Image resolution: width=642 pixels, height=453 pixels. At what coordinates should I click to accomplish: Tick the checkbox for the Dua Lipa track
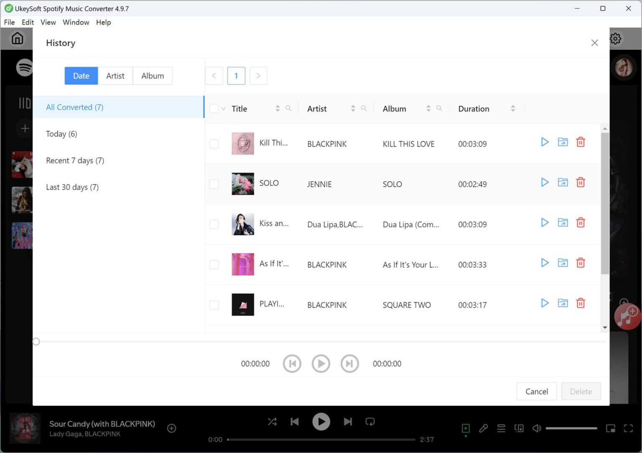[214, 224]
